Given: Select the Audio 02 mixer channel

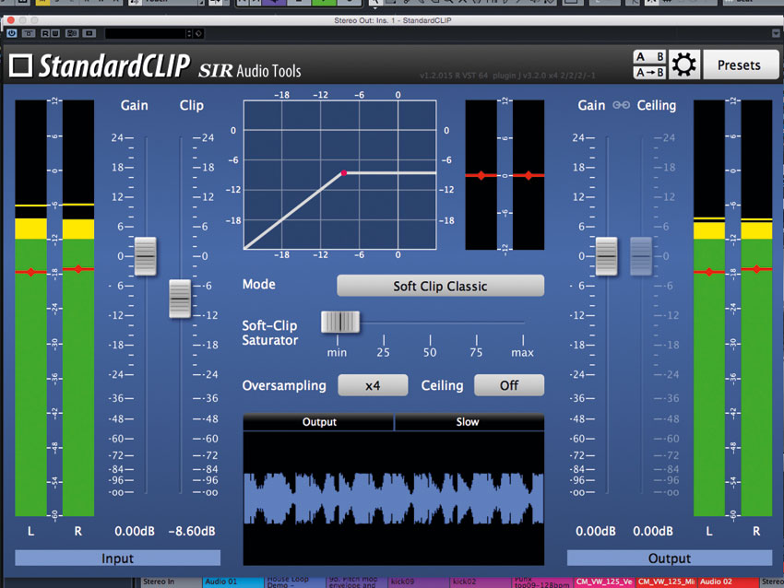Looking at the screenshot, I should click(728, 582).
